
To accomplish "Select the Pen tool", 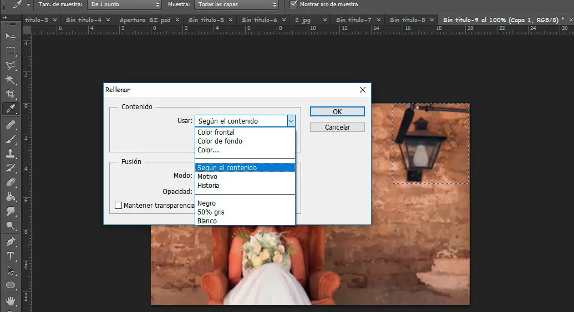I will [x=10, y=242].
